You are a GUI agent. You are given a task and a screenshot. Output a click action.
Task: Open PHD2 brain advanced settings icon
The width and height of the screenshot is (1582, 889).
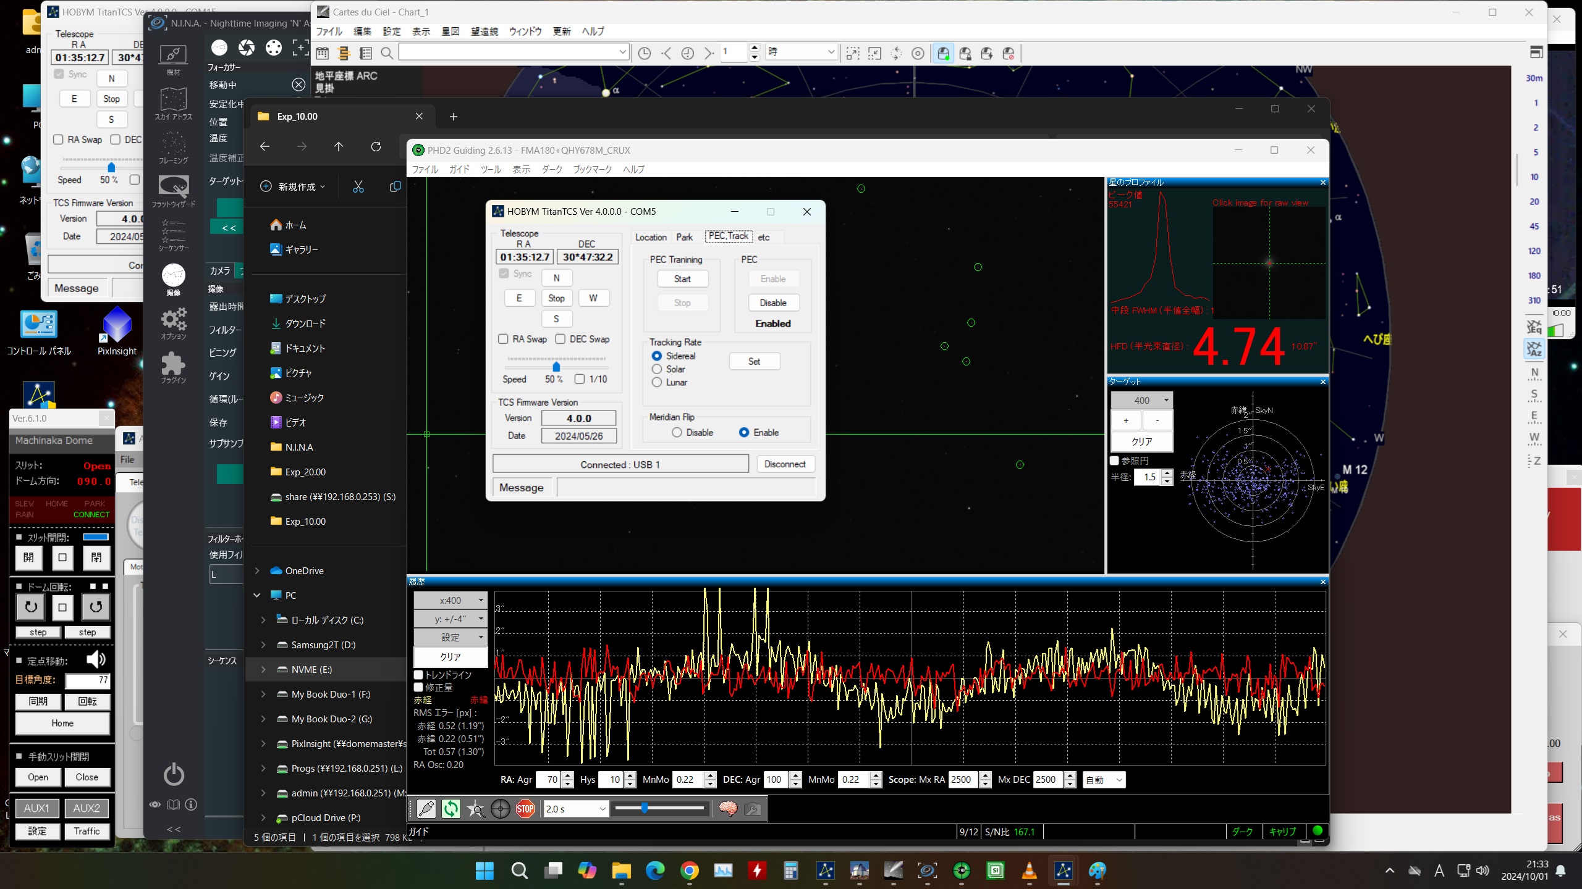point(728,809)
